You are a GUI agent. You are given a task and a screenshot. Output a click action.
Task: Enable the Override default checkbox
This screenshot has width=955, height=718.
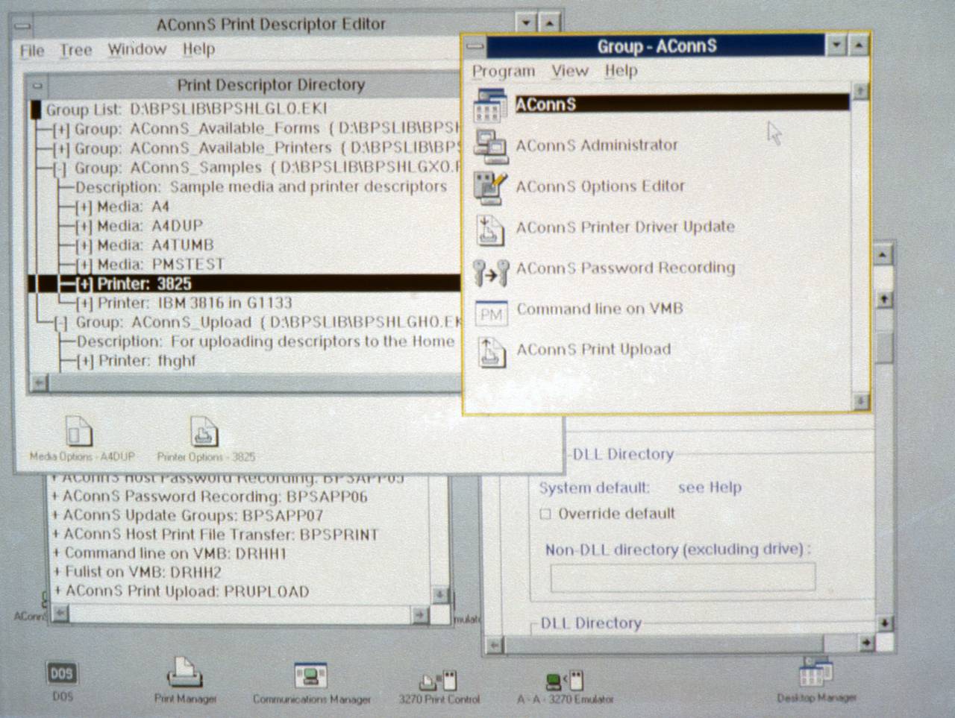[x=545, y=514]
